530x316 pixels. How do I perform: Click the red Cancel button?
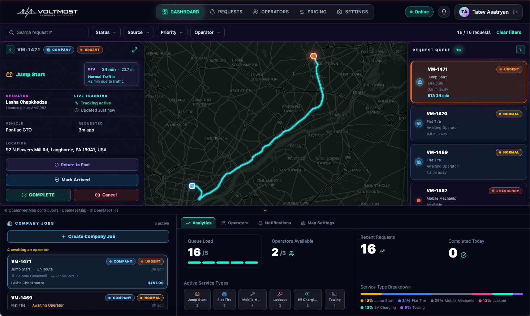[106, 195]
